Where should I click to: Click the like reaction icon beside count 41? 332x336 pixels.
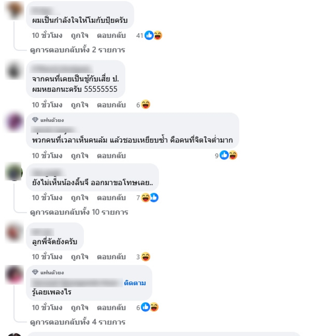coord(149,35)
